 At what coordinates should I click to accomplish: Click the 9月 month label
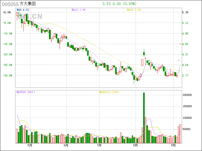[173, 145]
